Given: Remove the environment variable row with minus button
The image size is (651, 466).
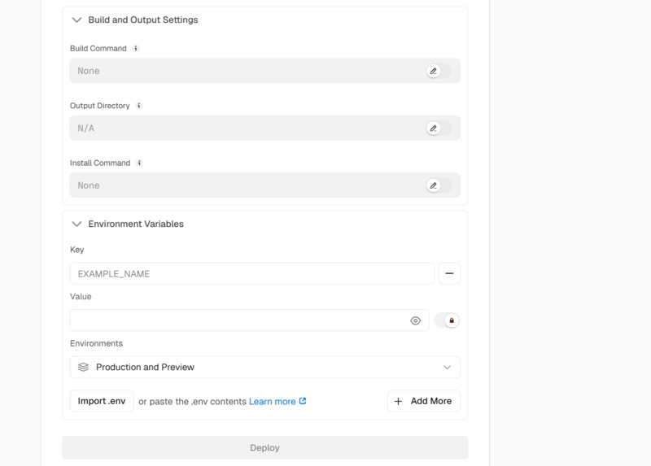Looking at the screenshot, I should [449, 273].
